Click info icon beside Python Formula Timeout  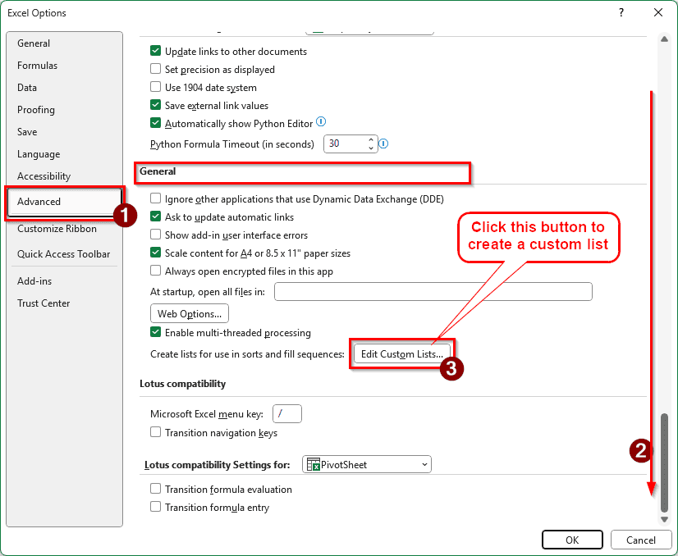point(383,144)
